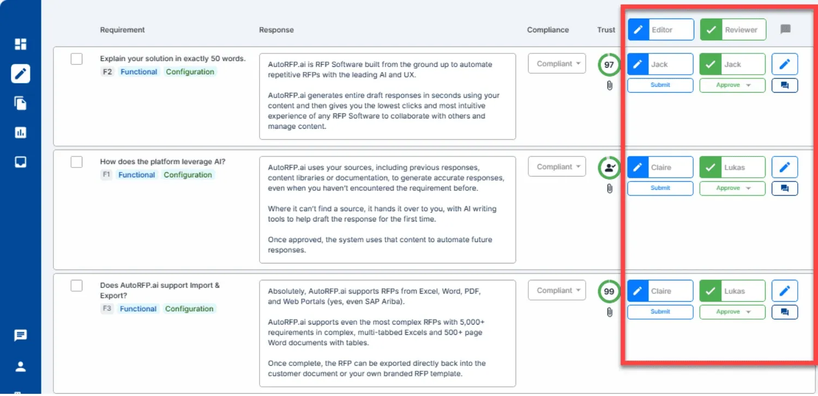
Task: Open the inbox tray icon in sidebar
Action: pos(20,162)
